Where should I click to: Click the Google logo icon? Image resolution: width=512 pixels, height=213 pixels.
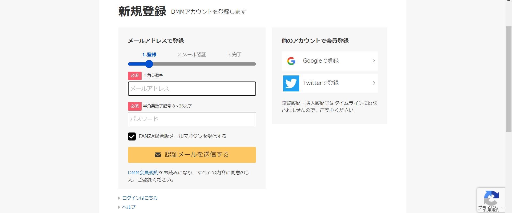tap(291, 61)
